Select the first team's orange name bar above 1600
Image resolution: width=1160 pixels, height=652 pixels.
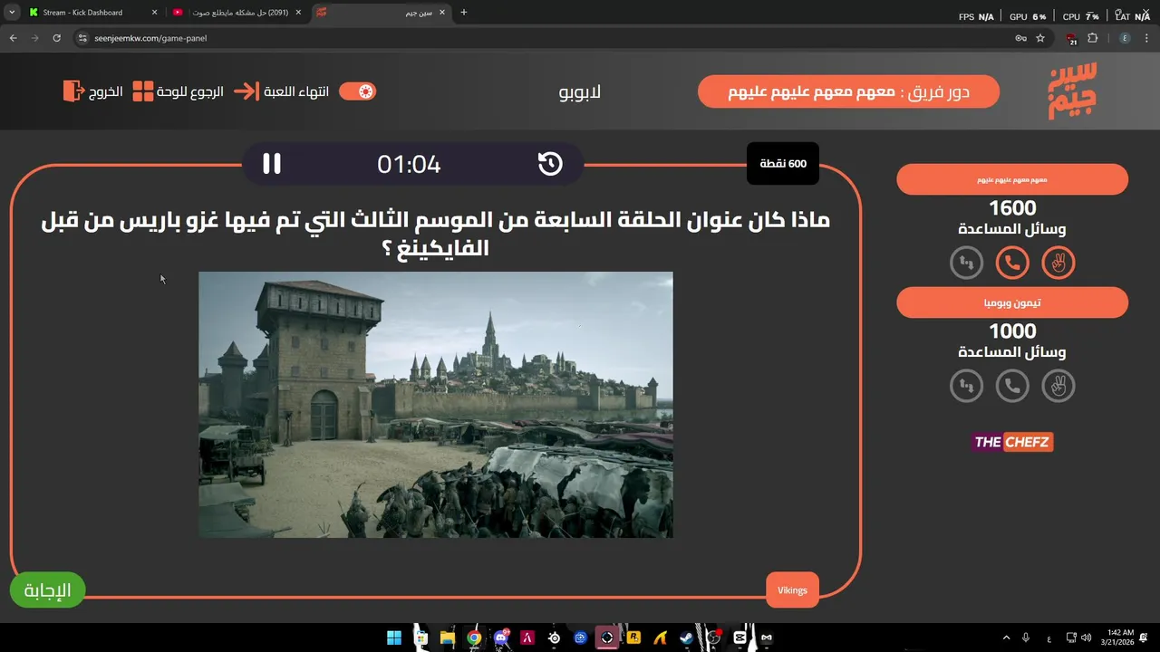[x=1012, y=179]
